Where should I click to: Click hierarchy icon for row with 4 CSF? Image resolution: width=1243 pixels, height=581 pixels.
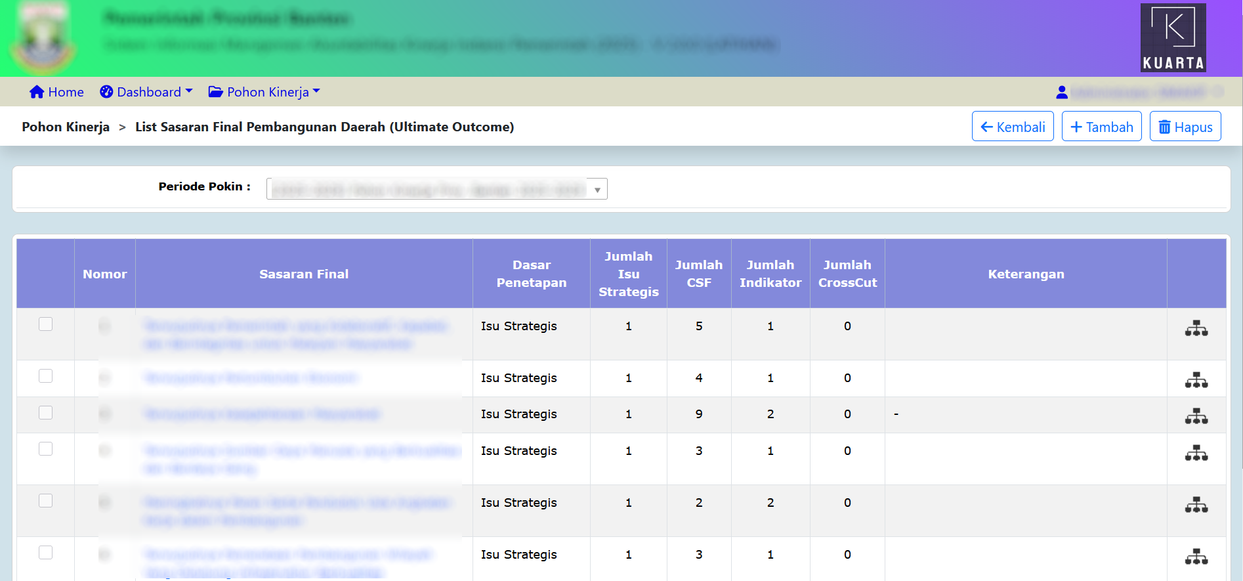1196,380
